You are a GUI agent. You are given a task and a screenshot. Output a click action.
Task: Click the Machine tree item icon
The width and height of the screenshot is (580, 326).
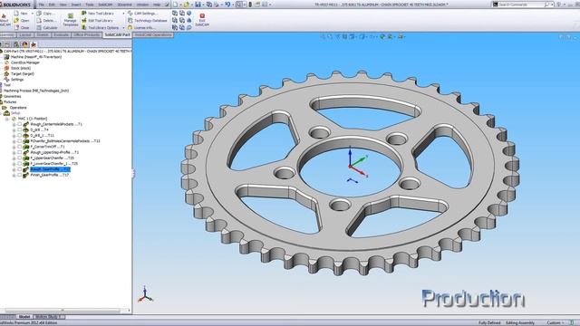(x=6, y=57)
